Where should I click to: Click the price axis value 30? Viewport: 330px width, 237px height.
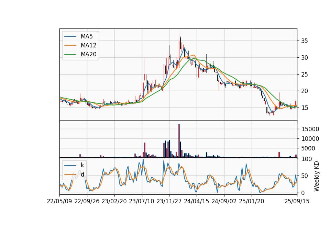(305, 58)
